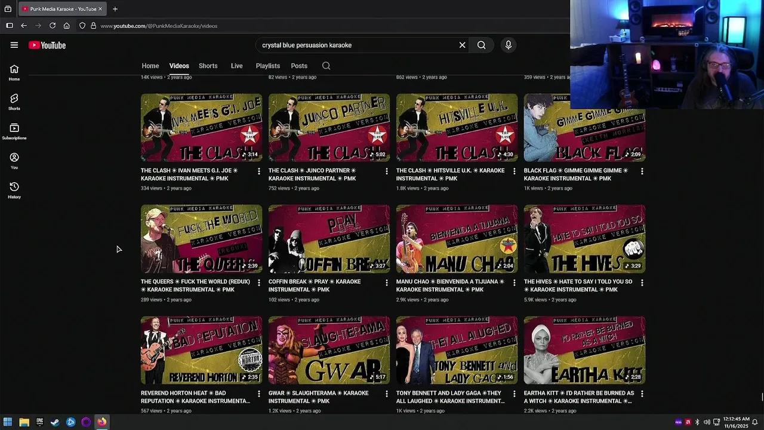The width and height of the screenshot is (764, 430).
Task: Open title link 'EARTHA KITT ✳ I'D RATHER BE BURNED'
Action: 579,397
